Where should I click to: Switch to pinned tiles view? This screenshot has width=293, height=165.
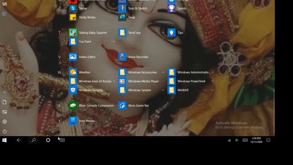click(5, 4)
